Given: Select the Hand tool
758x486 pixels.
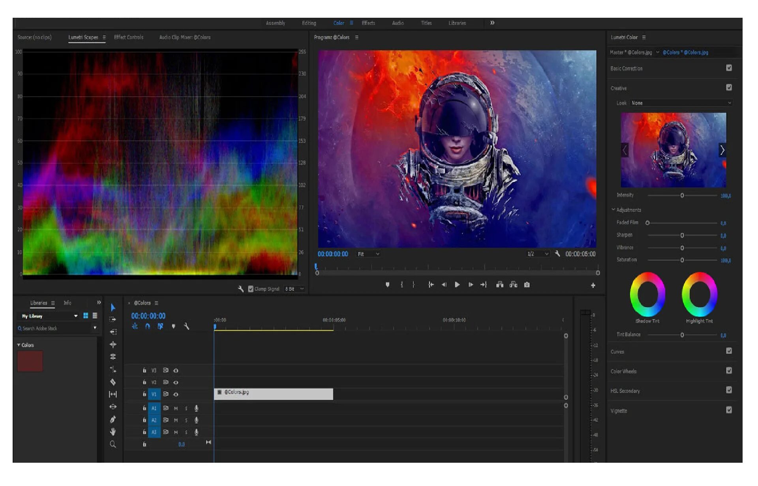Looking at the screenshot, I should [113, 432].
